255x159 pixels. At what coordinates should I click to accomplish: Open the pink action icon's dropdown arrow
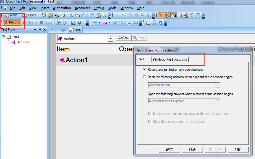click(109, 23)
